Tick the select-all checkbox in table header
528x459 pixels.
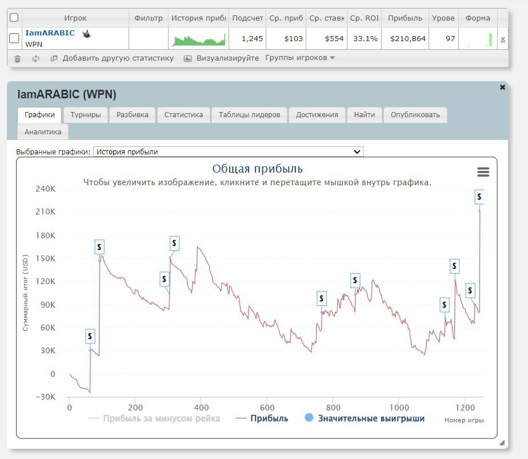[14, 18]
